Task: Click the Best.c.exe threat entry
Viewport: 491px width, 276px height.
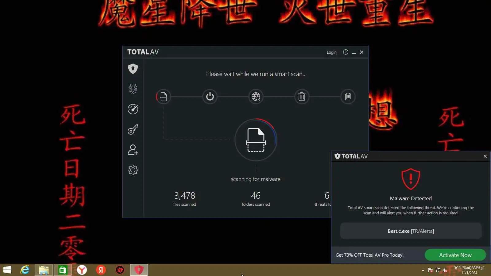Action: point(411,231)
